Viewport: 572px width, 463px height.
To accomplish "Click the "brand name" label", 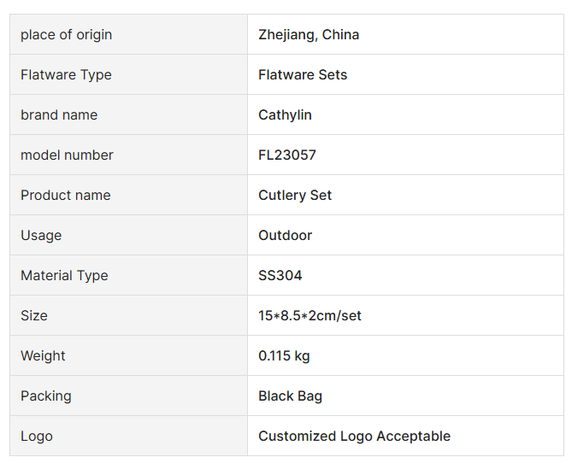I will pyautogui.click(x=59, y=115).
